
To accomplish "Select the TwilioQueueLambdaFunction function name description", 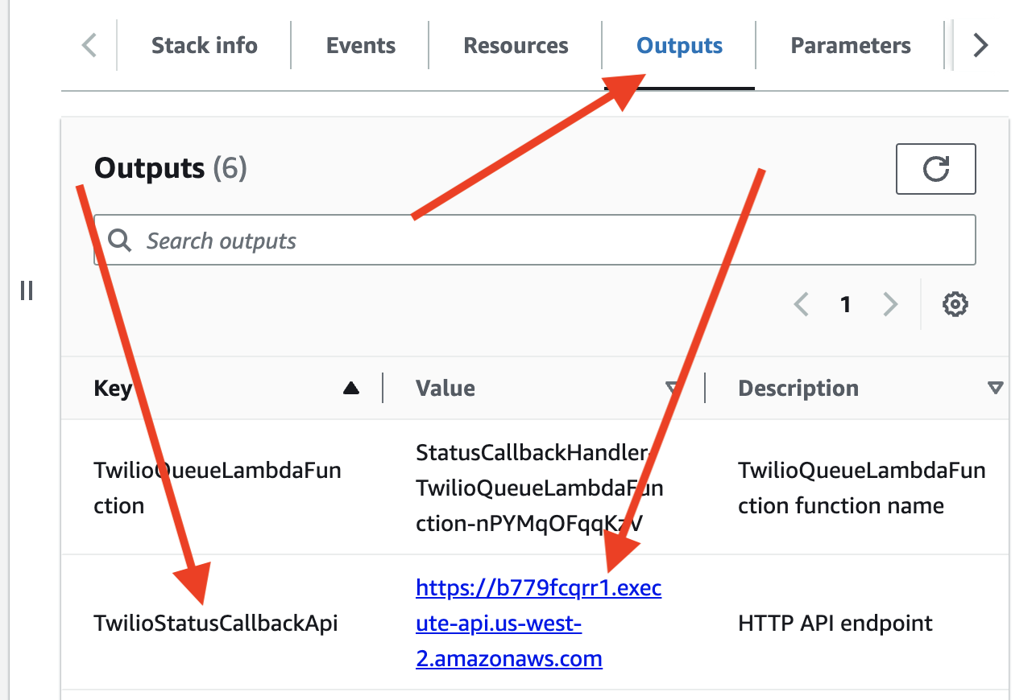I will (862, 488).
